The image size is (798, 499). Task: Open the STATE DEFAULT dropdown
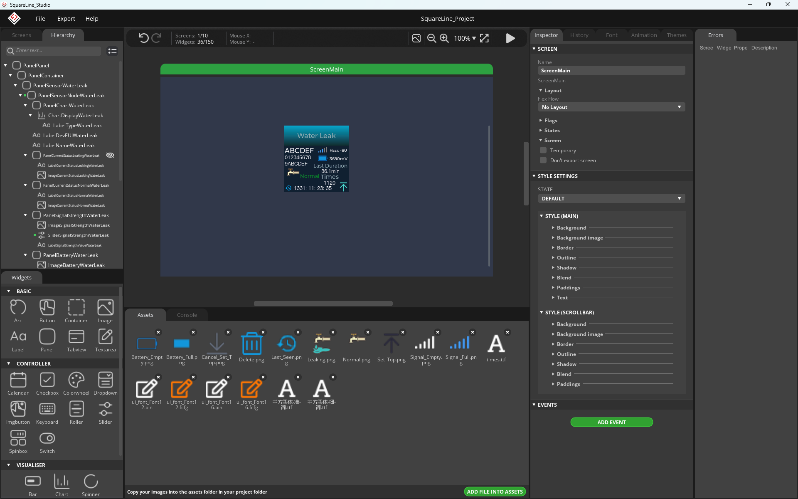click(611, 198)
